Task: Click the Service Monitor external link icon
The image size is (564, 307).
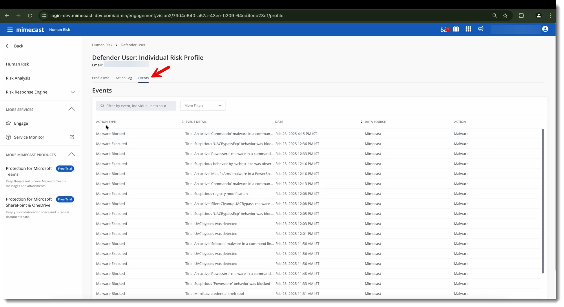Action: (x=72, y=137)
